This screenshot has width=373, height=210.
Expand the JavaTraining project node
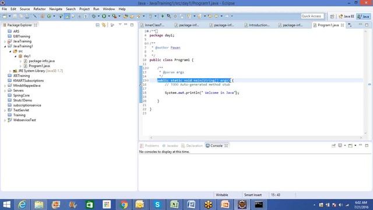(5, 41)
